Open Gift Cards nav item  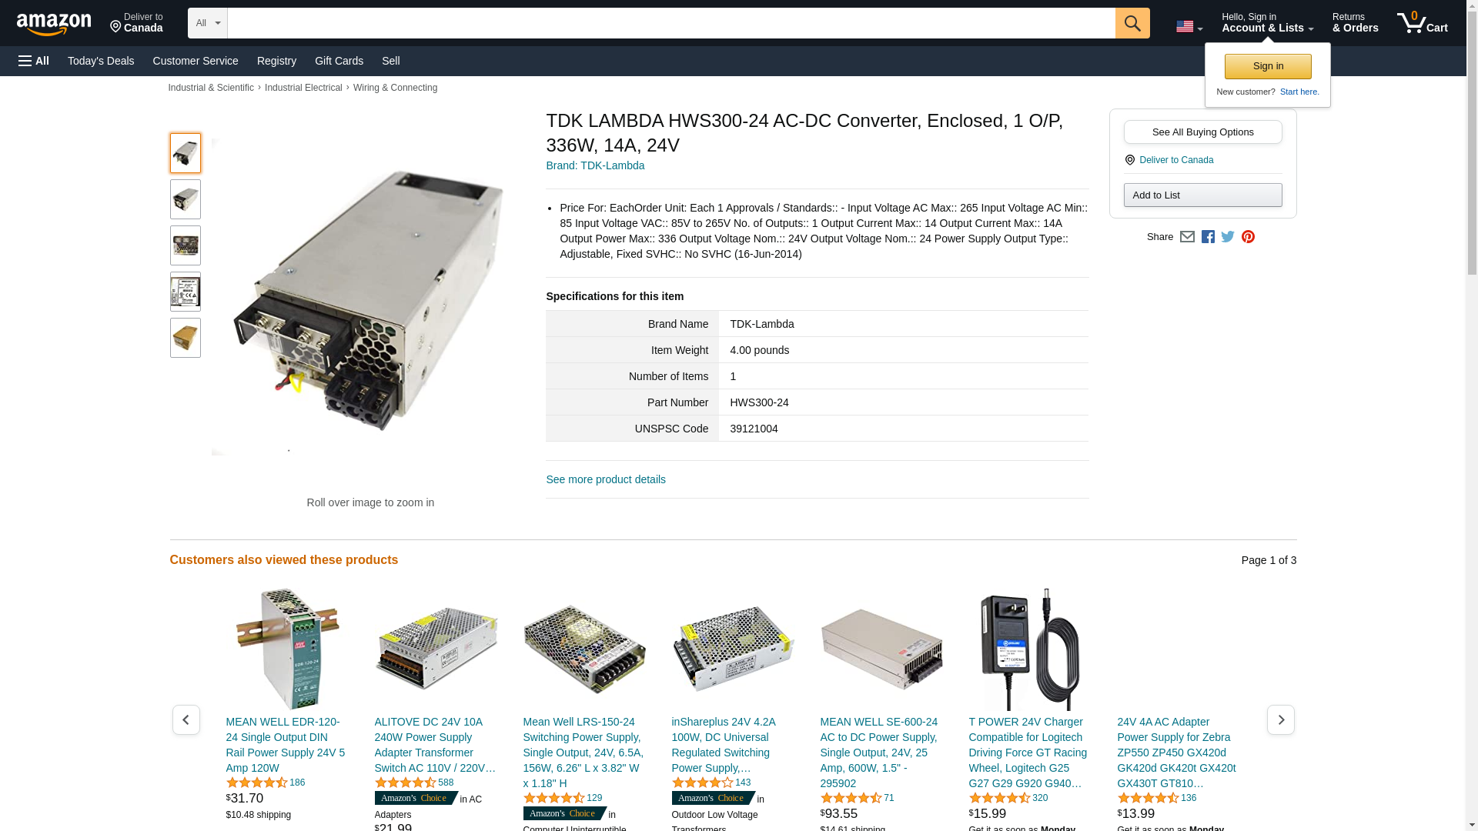pos(339,61)
